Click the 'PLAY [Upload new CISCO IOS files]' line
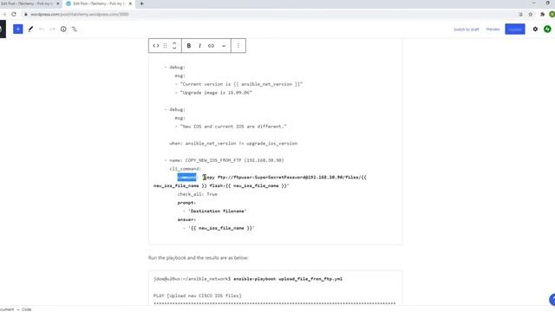The image size is (555, 312). coord(198,296)
